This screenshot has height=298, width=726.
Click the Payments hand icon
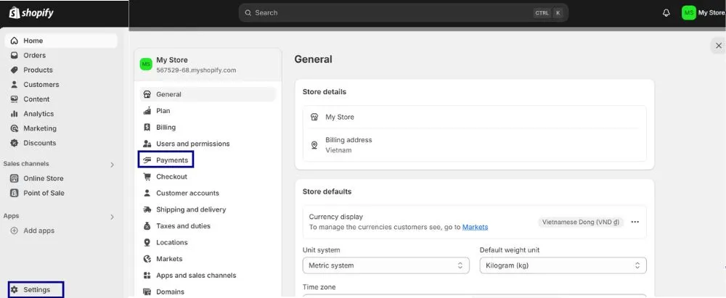[147, 160]
